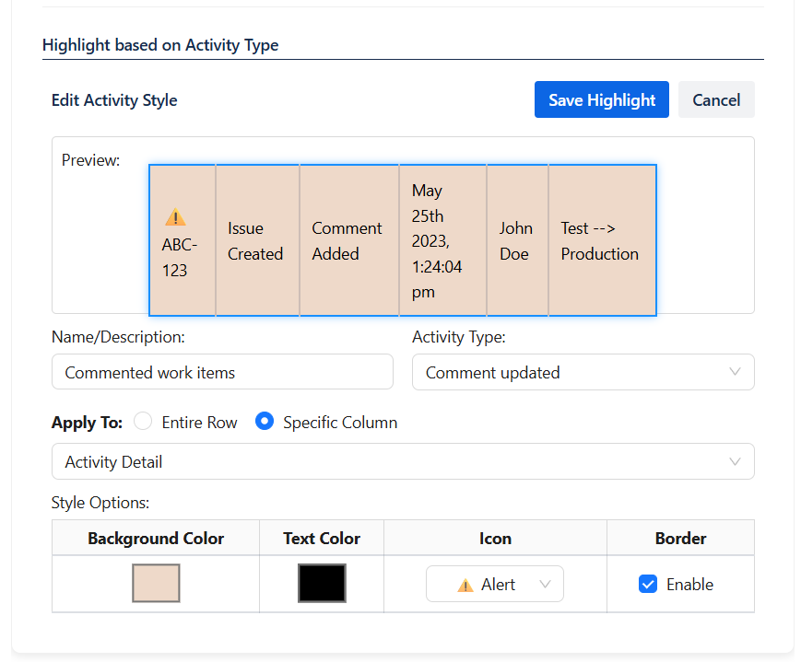
Task: Select the Entire Row radio button
Action: pyautogui.click(x=143, y=423)
